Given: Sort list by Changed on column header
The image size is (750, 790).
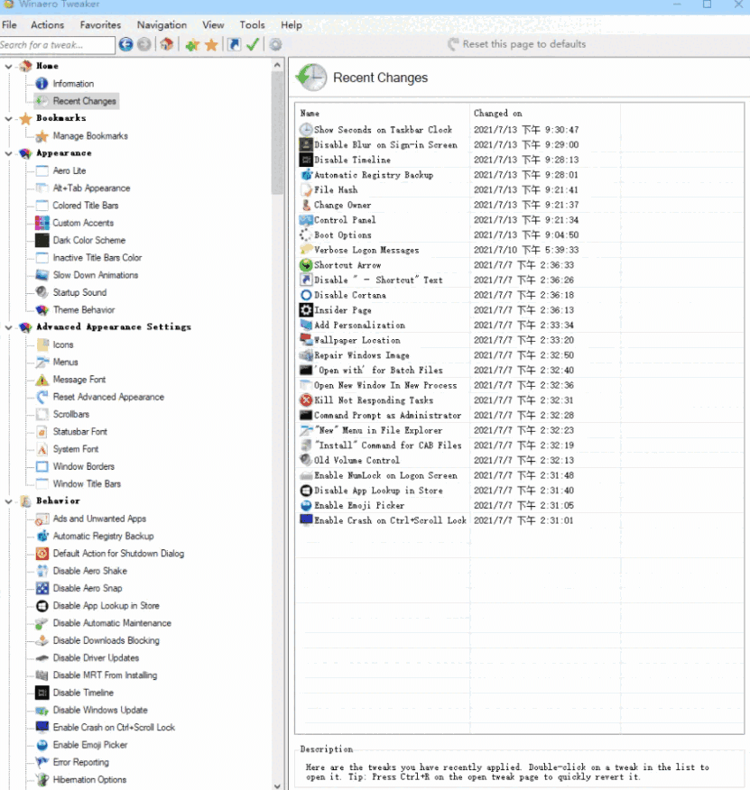Looking at the screenshot, I should 498,114.
